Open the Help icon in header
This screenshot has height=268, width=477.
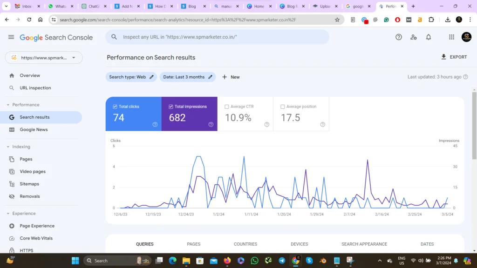(399, 37)
